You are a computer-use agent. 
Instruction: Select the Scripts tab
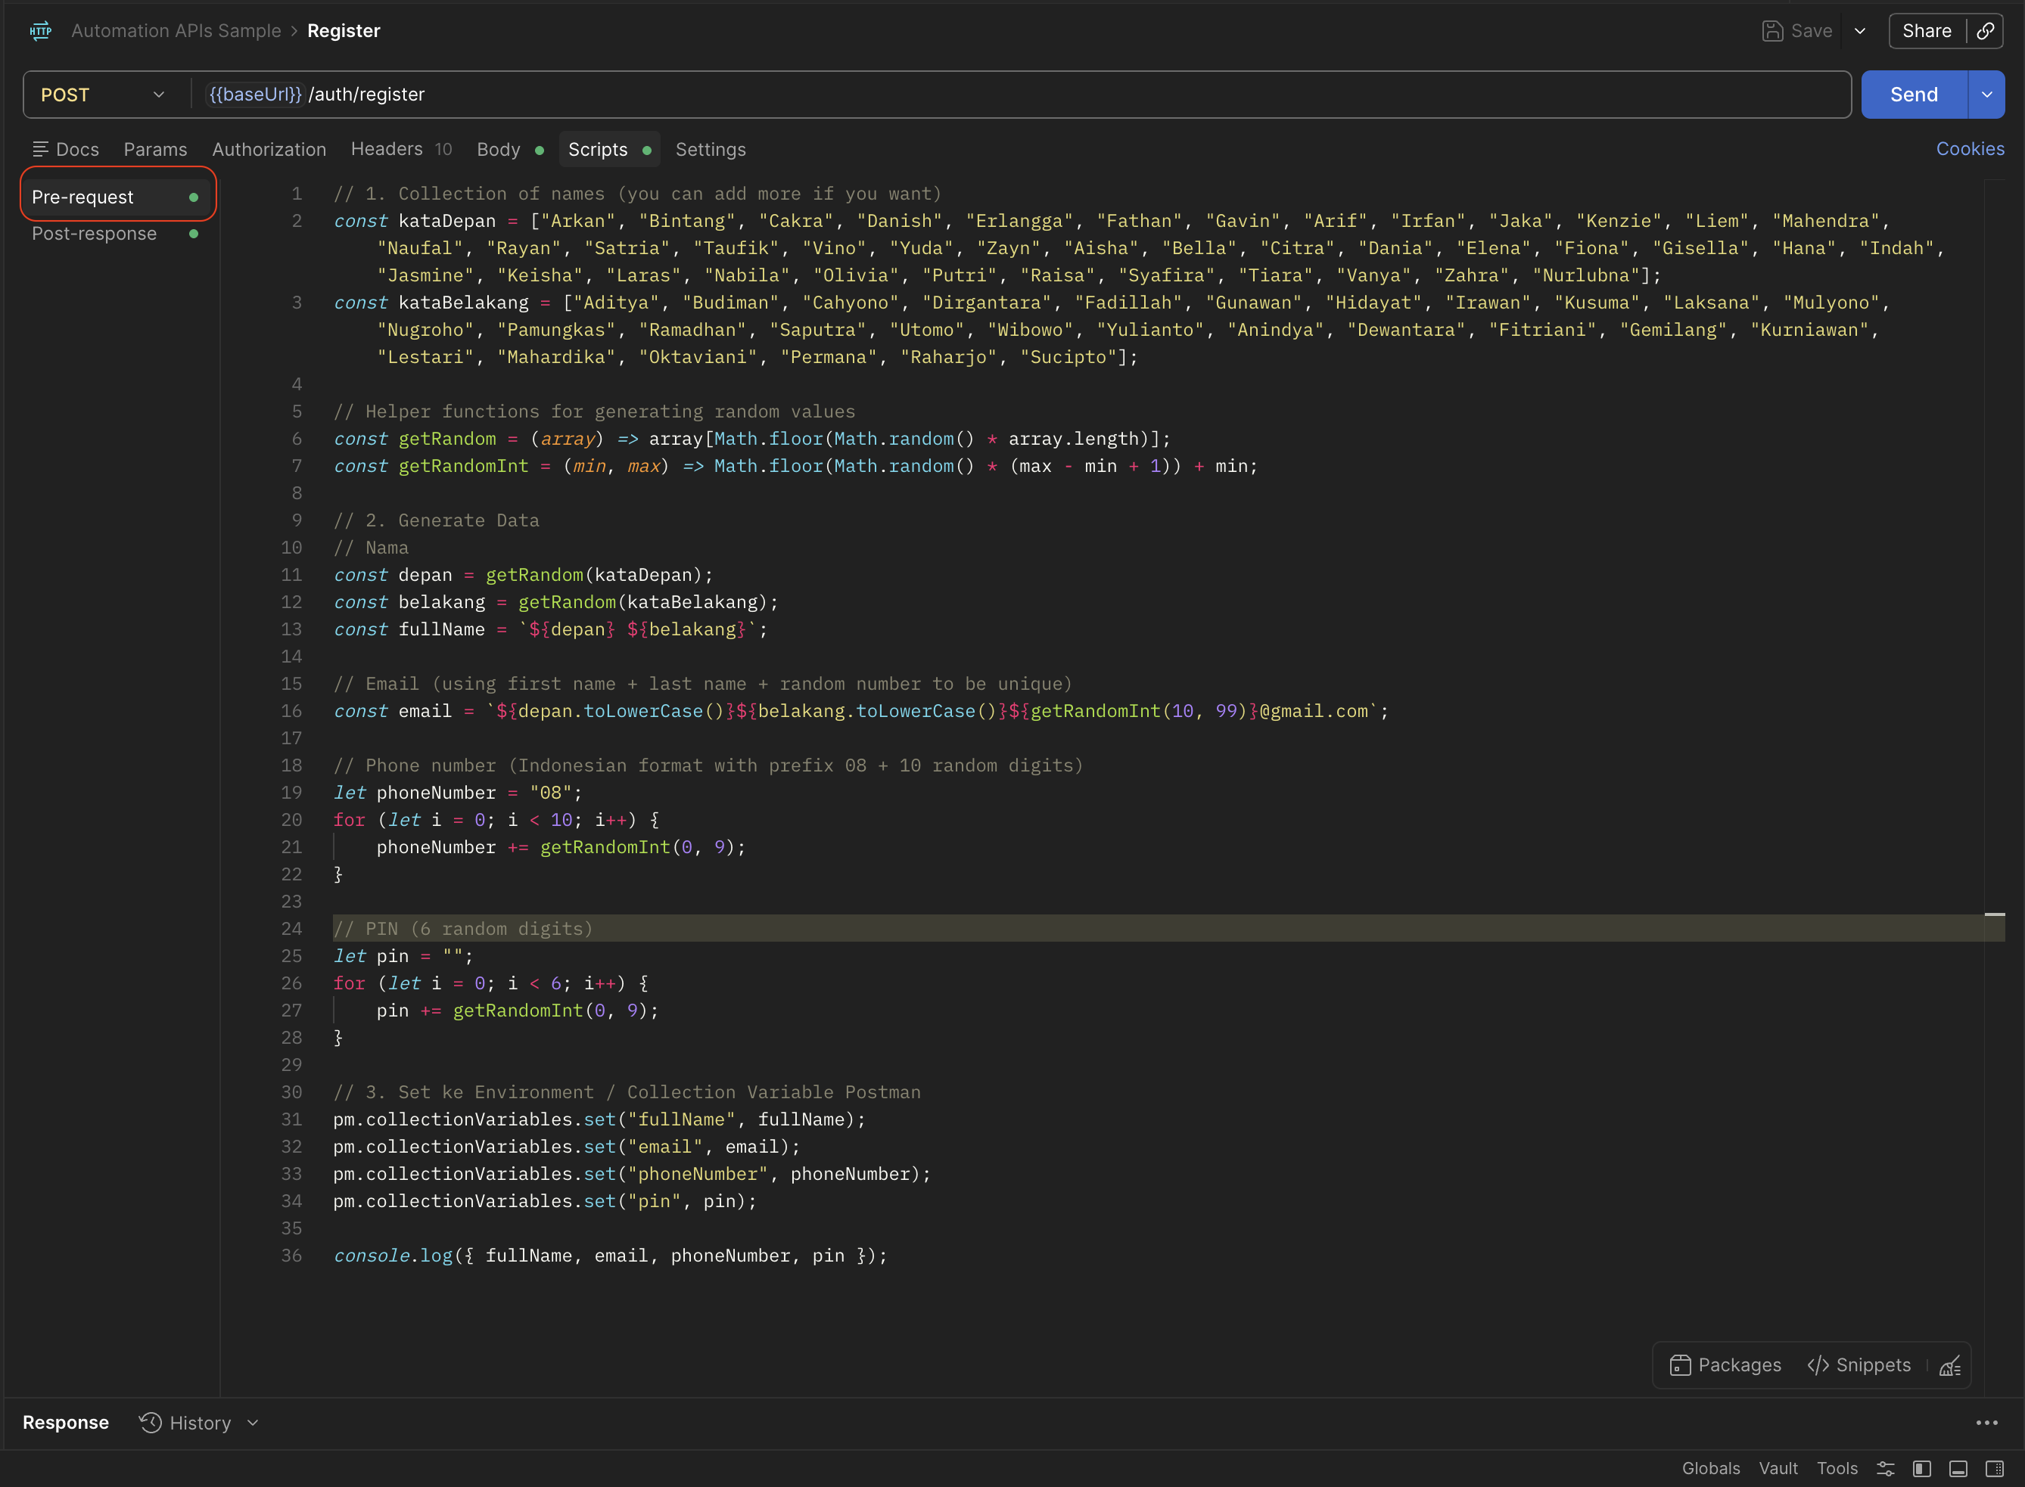click(x=610, y=150)
